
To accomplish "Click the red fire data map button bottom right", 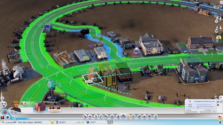I will point(220,117).
